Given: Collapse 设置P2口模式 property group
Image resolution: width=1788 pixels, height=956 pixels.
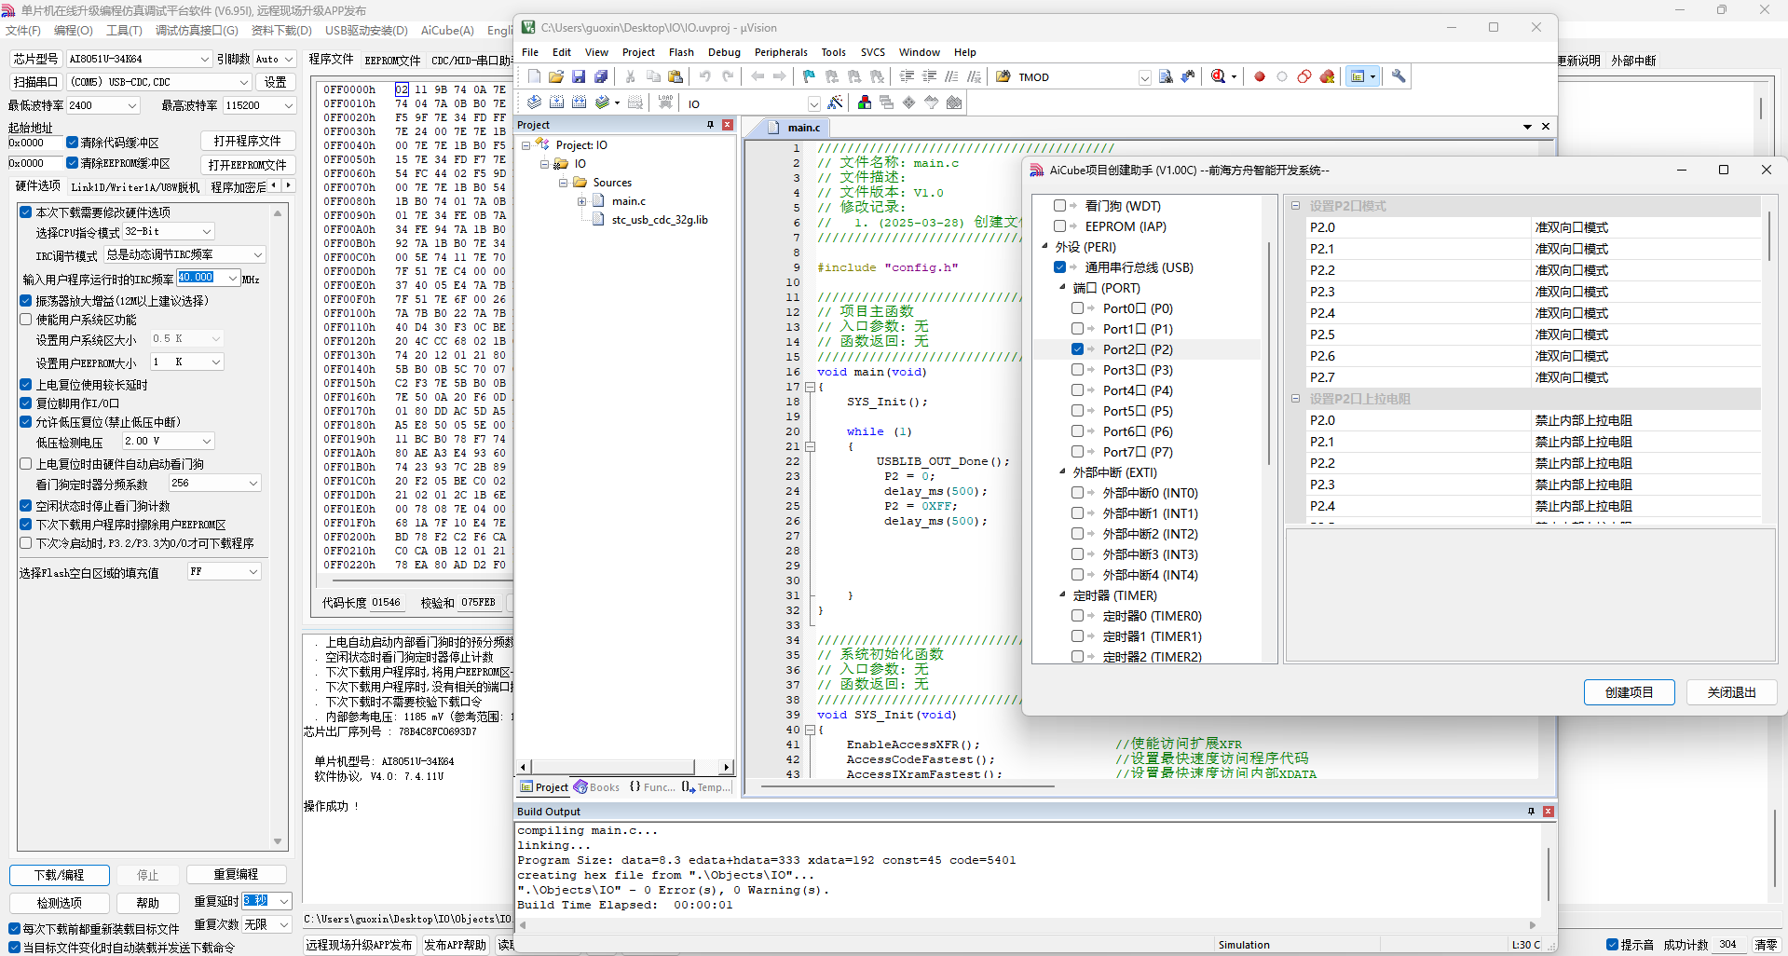Looking at the screenshot, I should [1295, 206].
